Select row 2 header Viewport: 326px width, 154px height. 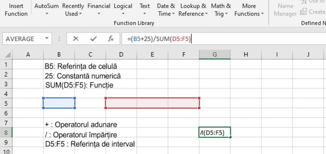pos(6,74)
